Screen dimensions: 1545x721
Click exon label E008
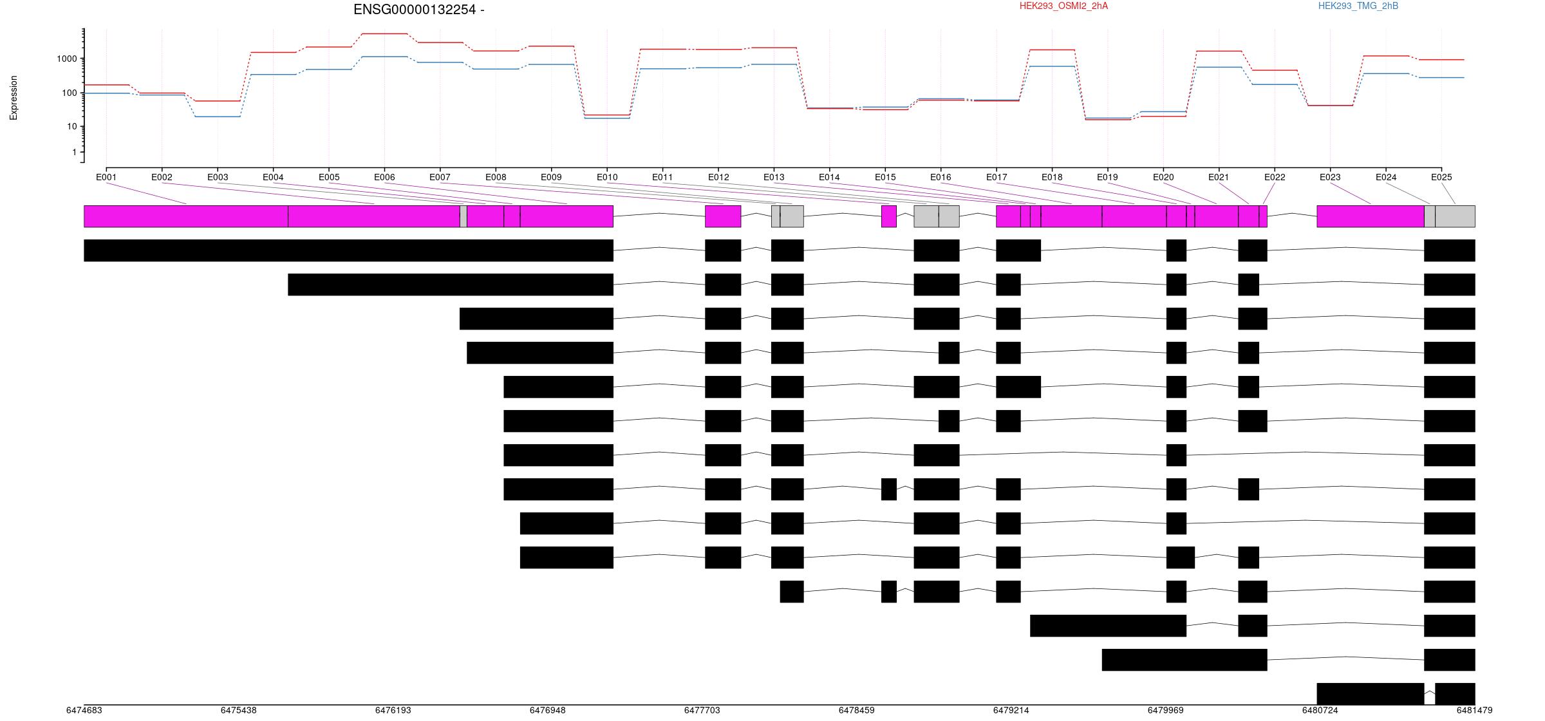click(496, 177)
